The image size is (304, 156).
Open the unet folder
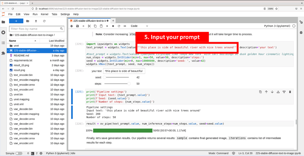tap(37, 46)
